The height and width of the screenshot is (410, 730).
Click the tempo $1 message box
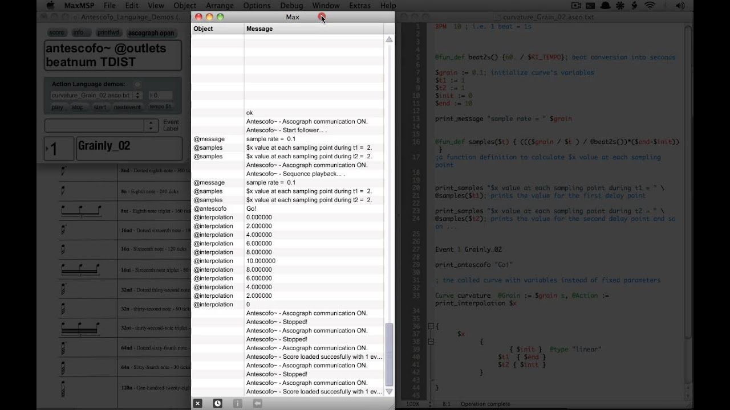pyautogui.click(x=160, y=107)
